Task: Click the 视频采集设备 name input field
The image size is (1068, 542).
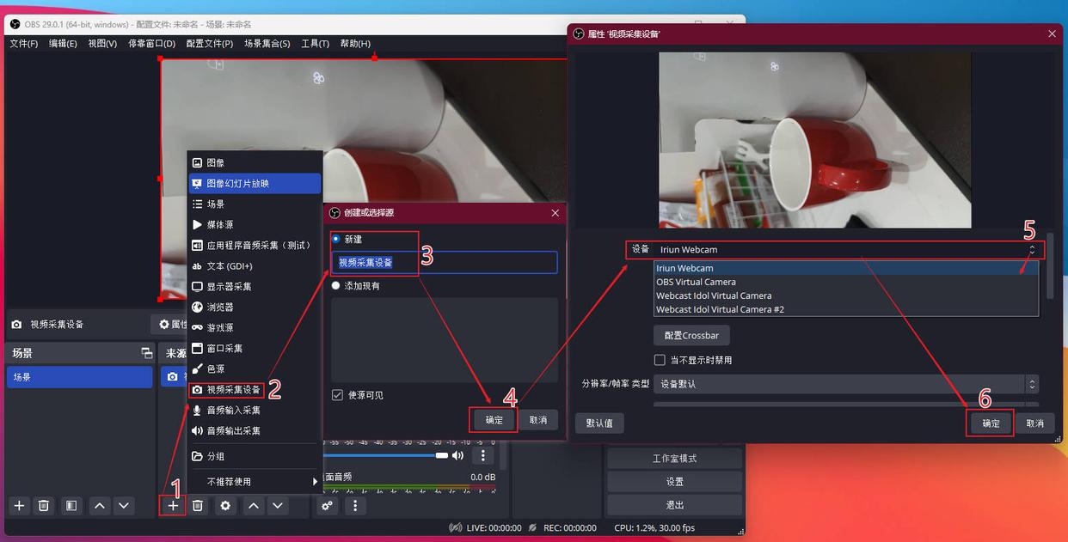Action: (x=444, y=262)
